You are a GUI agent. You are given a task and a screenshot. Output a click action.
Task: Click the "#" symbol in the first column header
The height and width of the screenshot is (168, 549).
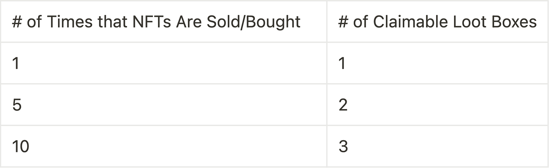pos(17,22)
